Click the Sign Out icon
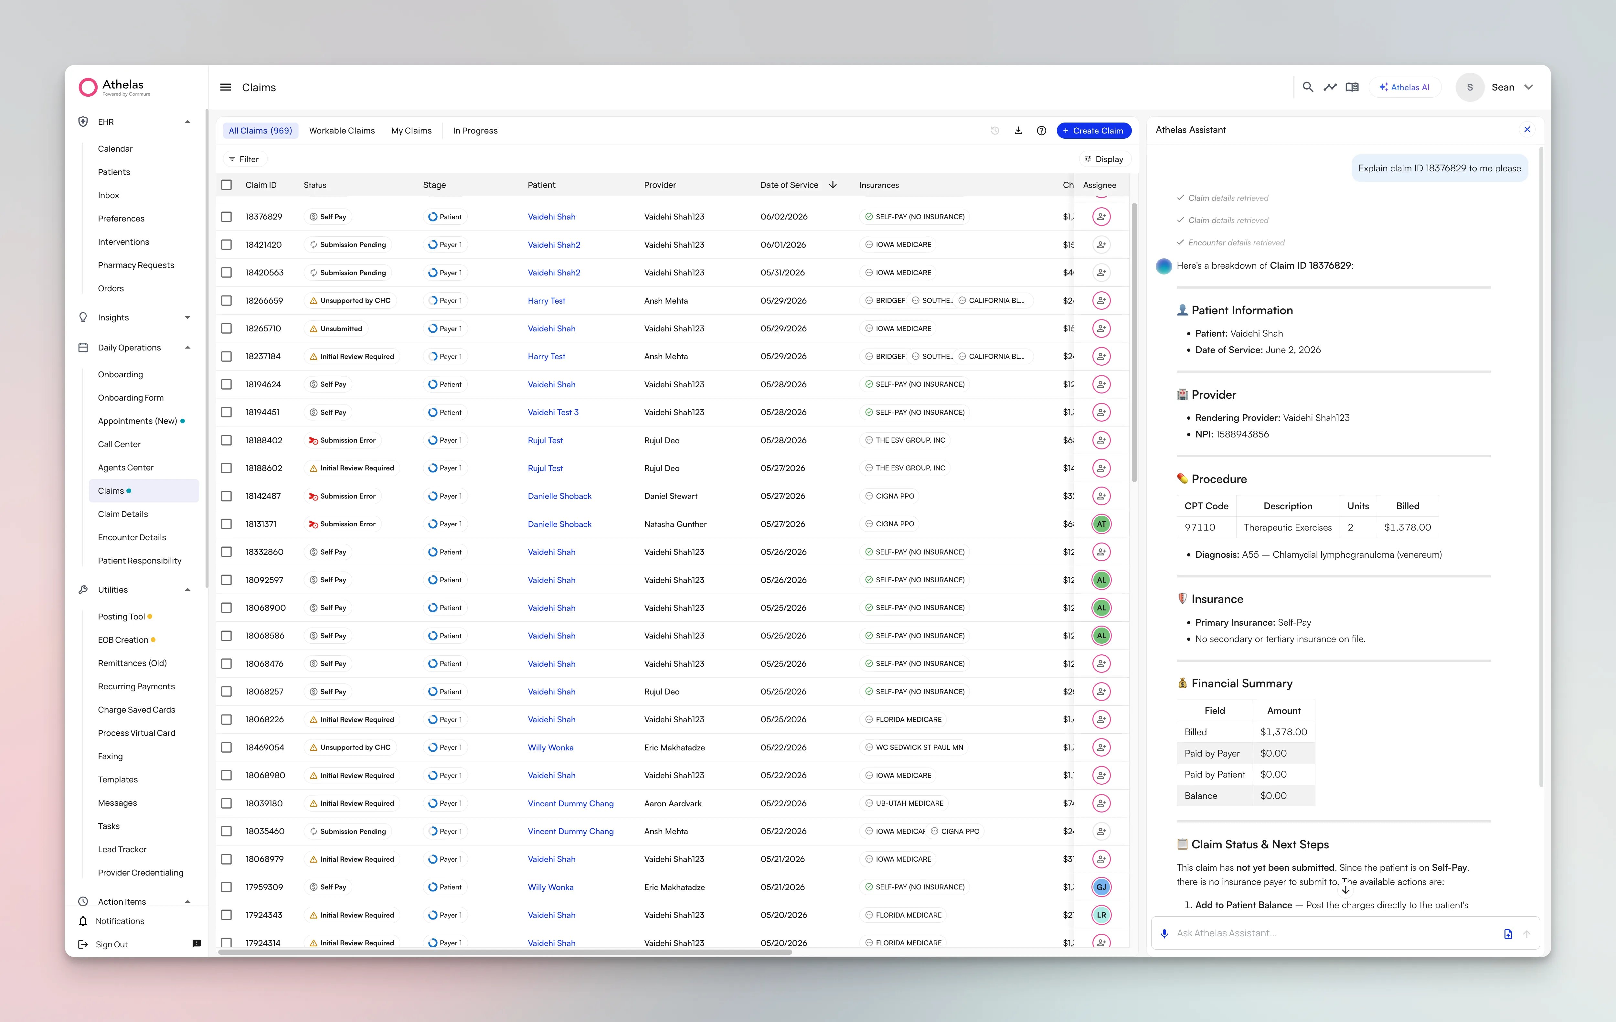The width and height of the screenshot is (1616, 1022). [83, 944]
